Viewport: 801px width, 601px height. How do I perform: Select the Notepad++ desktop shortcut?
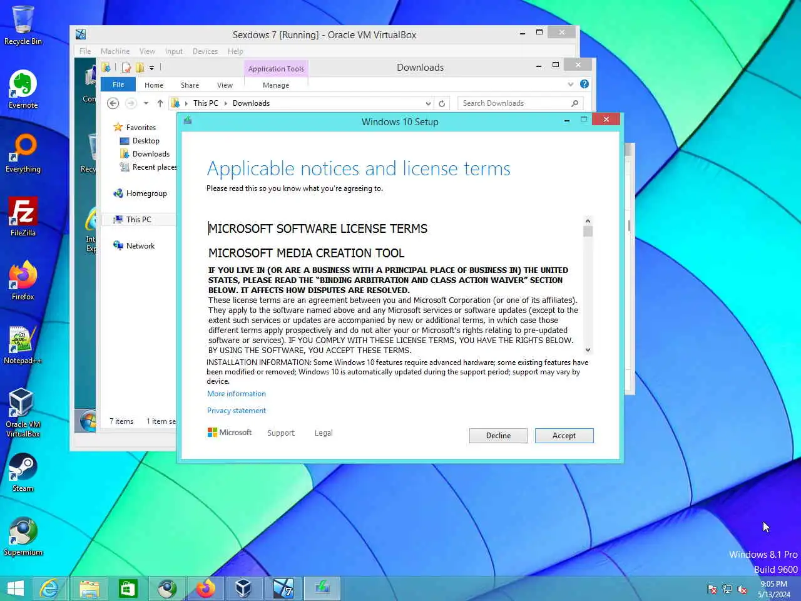point(23,344)
